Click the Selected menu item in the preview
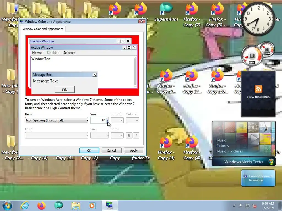The image size is (282, 211). [x=69, y=53]
